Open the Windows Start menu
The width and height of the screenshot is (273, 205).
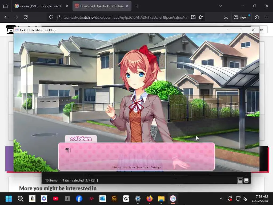click(9, 199)
